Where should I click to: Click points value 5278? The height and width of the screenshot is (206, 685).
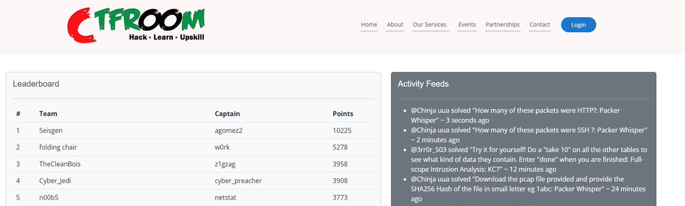340,147
